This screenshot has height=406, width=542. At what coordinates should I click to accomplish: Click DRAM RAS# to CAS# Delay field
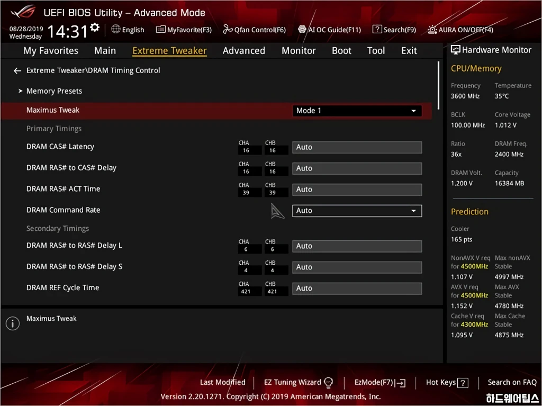(x=357, y=168)
